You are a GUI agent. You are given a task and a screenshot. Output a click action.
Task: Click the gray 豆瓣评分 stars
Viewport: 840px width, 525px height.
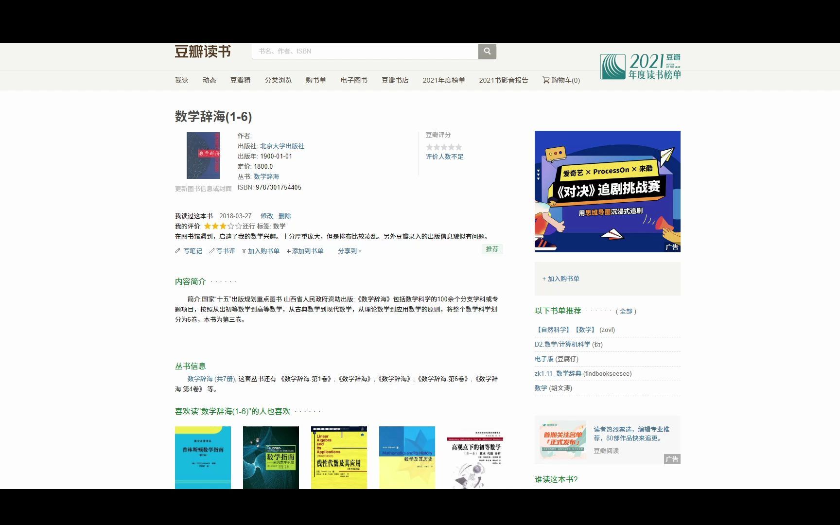tap(444, 147)
